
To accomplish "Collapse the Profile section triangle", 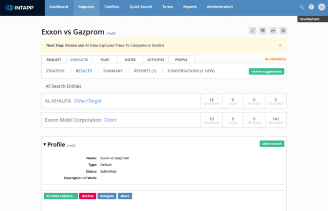I will tap(45, 144).
